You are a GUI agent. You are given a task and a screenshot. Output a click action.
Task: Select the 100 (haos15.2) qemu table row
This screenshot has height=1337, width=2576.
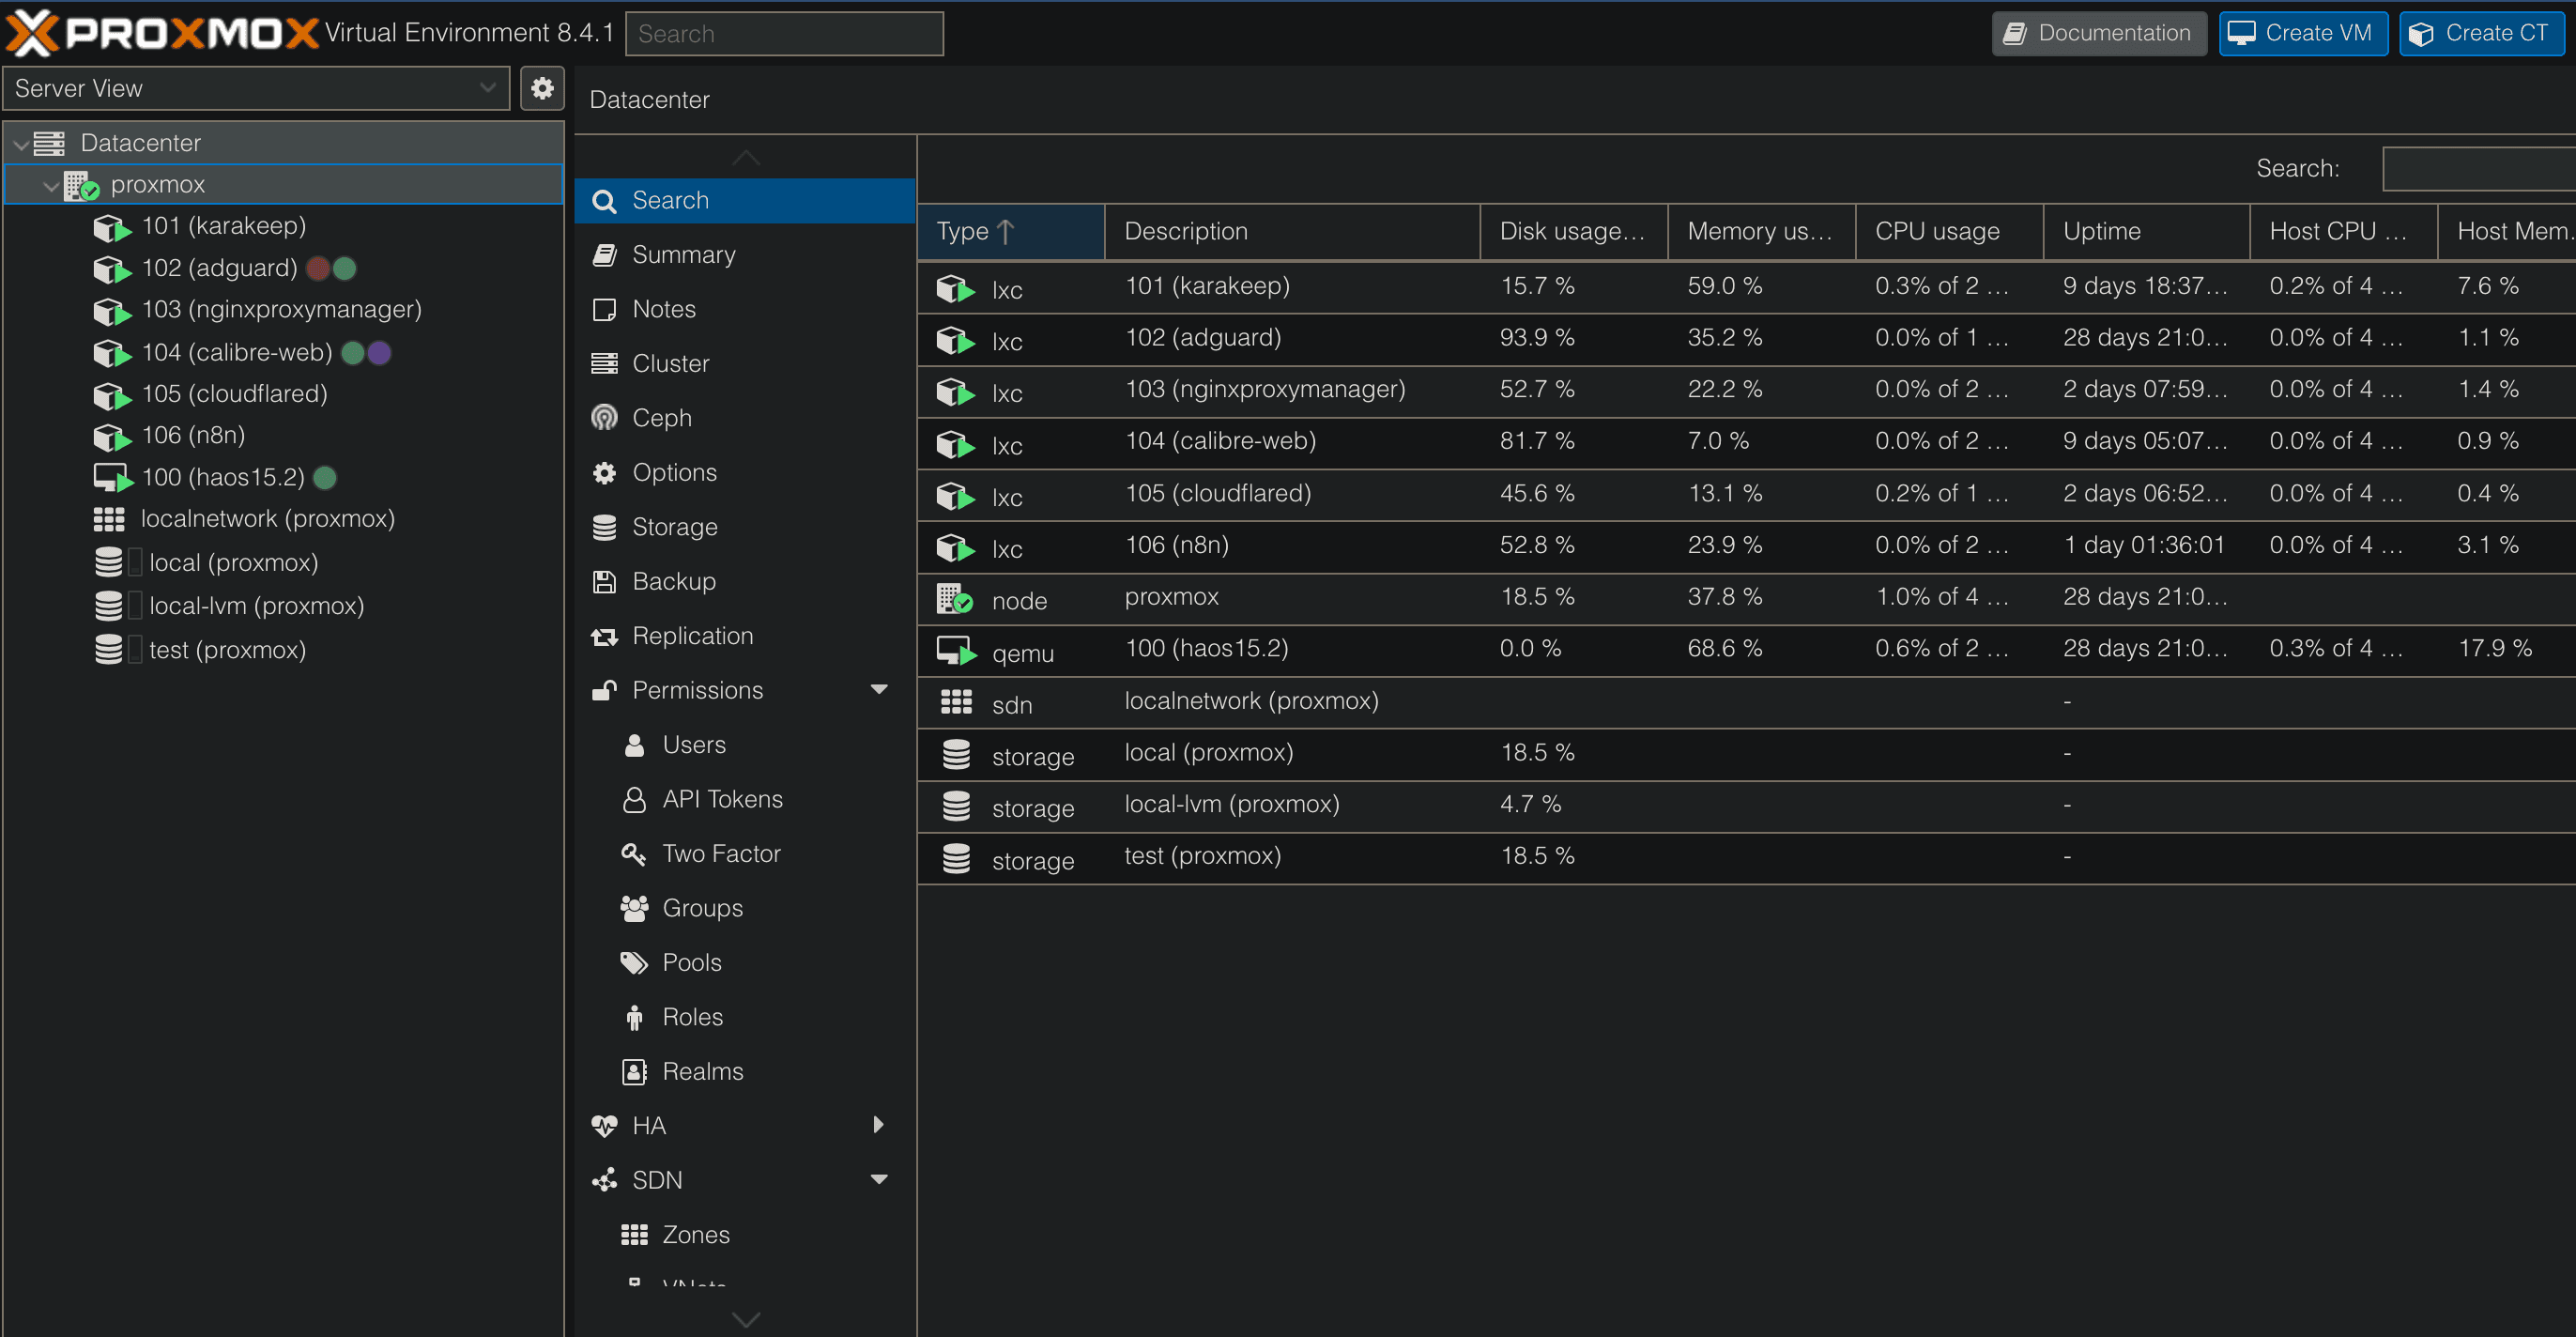pos(1747,650)
